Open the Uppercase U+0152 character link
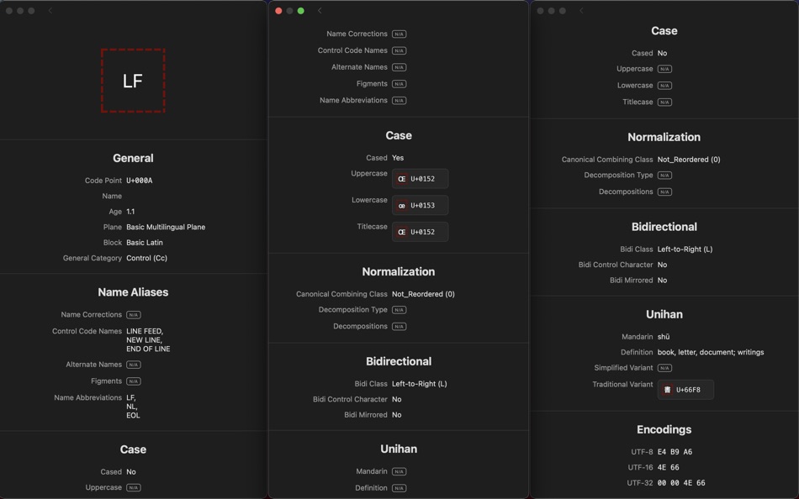The image size is (799, 499). tap(420, 179)
